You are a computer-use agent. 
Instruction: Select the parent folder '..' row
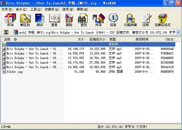[89, 44]
